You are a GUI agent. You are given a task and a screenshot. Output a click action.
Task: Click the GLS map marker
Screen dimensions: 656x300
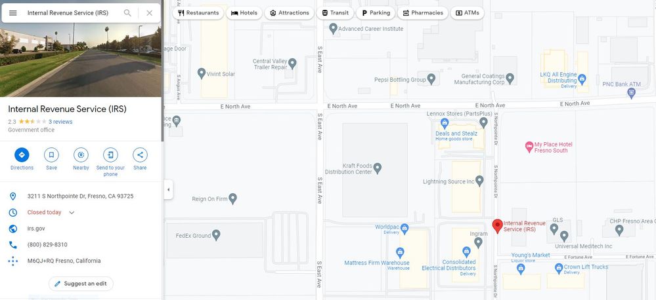pos(554,228)
